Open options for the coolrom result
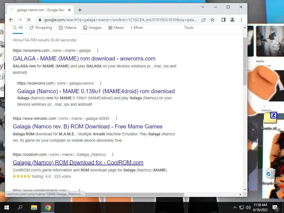This screenshot has height=213, width=284. point(113,154)
